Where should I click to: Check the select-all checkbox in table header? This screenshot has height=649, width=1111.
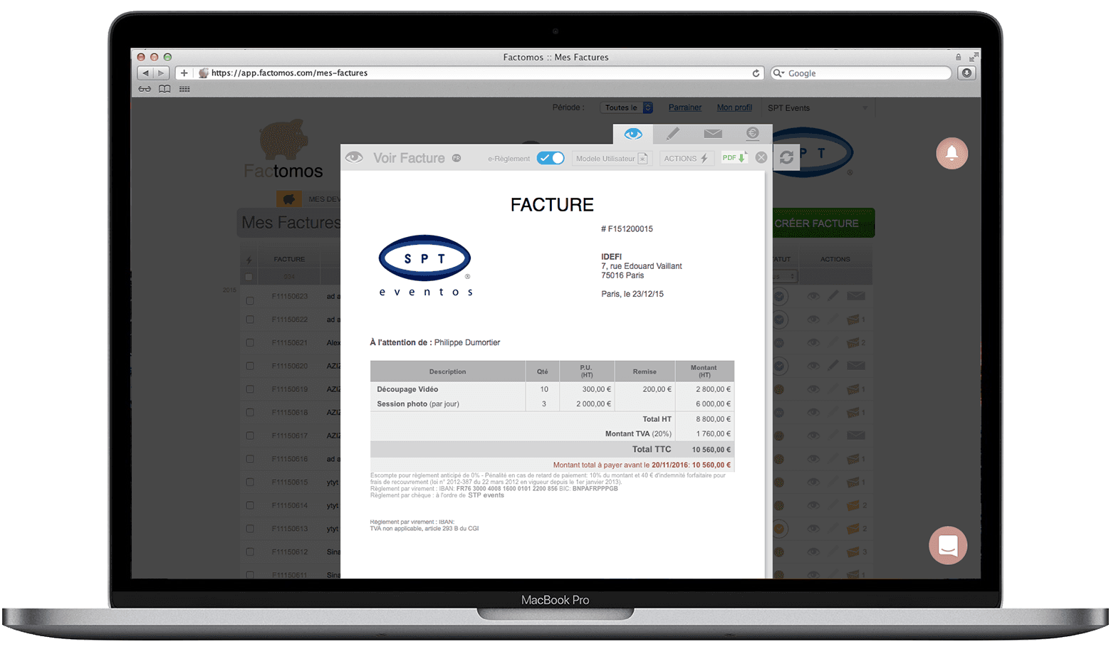[248, 277]
